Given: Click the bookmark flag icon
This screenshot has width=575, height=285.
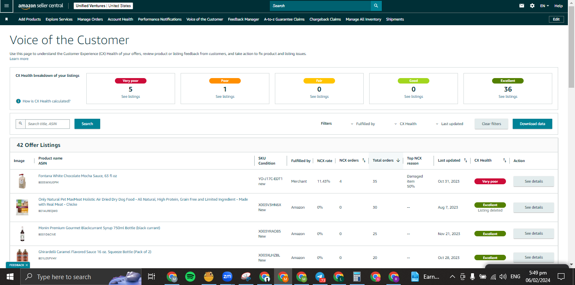Looking at the screenshot, I should coord(6,19).
